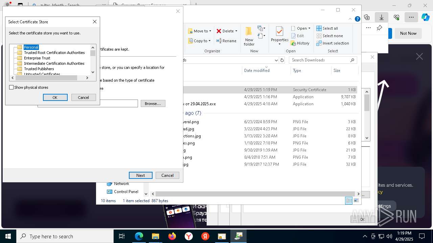Viewport: 433px width, 243px height.
Task: Expand the Open dropdown arrow in ribbon
Action: click(x=309, y=28)
